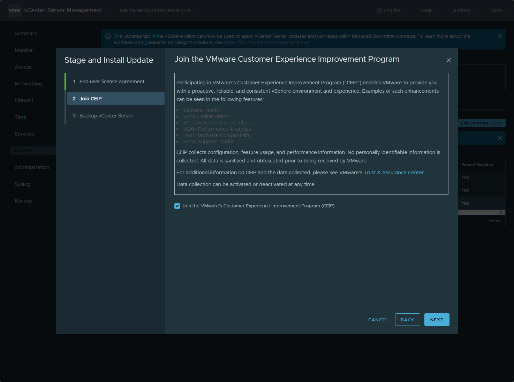Click 'vCenter Server Update Planner' entry
The width and height of the screenshot is (514, 382).
(220, 123)
